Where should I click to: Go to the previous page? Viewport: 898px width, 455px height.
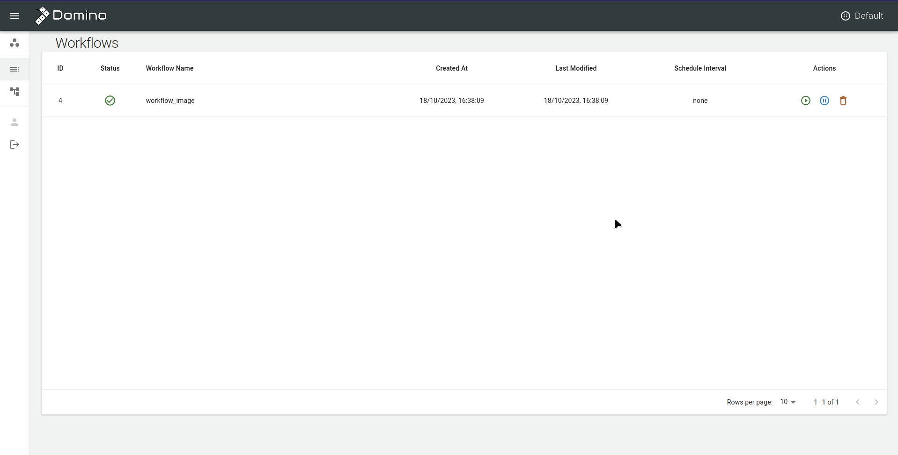(x=858, y=402)
